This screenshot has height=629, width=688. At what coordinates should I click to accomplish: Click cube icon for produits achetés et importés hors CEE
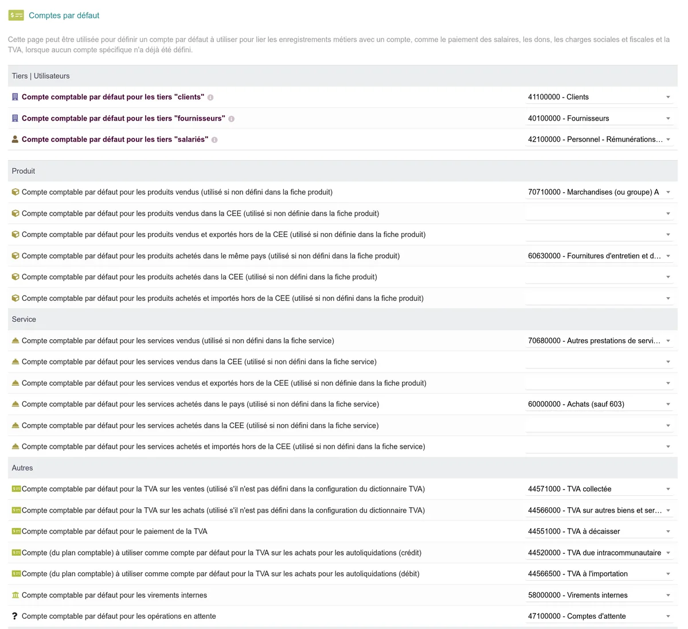(15, 298)
